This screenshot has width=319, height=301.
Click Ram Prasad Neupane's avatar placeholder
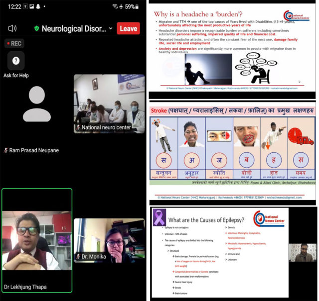[x=36, y=103]
